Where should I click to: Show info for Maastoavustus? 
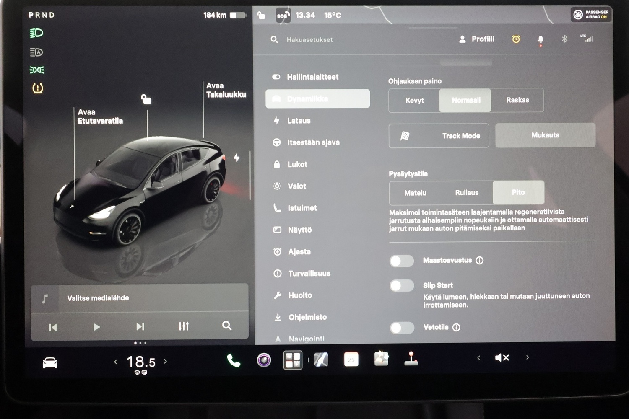(480, 261)
